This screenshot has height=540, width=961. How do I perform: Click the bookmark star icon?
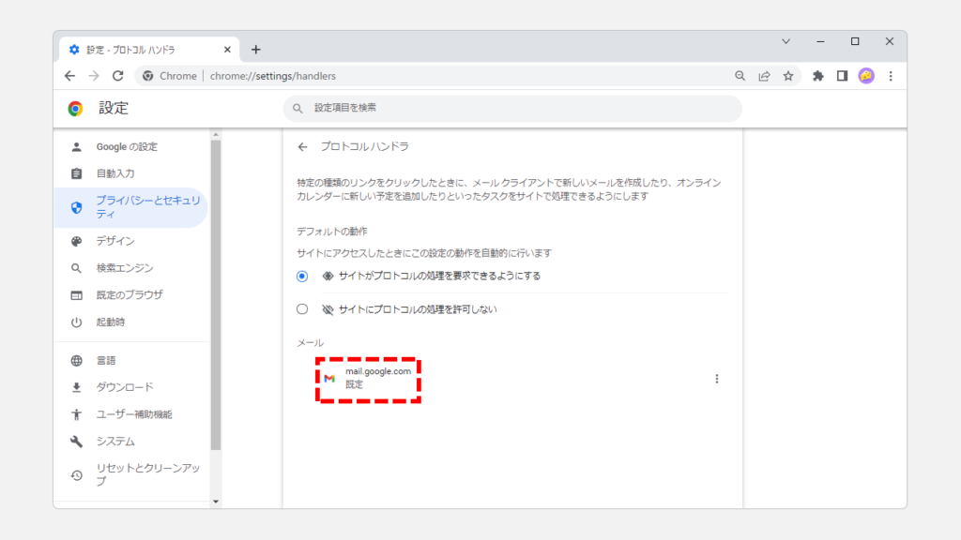coord(788,76)
